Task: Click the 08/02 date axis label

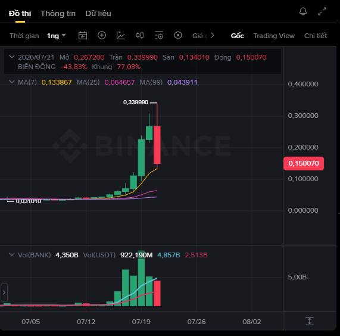Action: coord(252,322)
